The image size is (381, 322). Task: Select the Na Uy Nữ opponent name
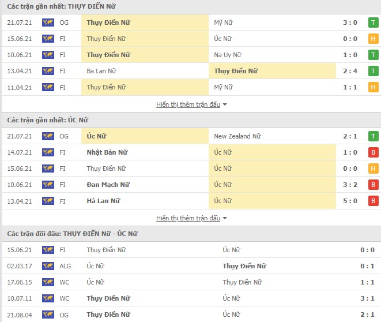tap(228, 55)
